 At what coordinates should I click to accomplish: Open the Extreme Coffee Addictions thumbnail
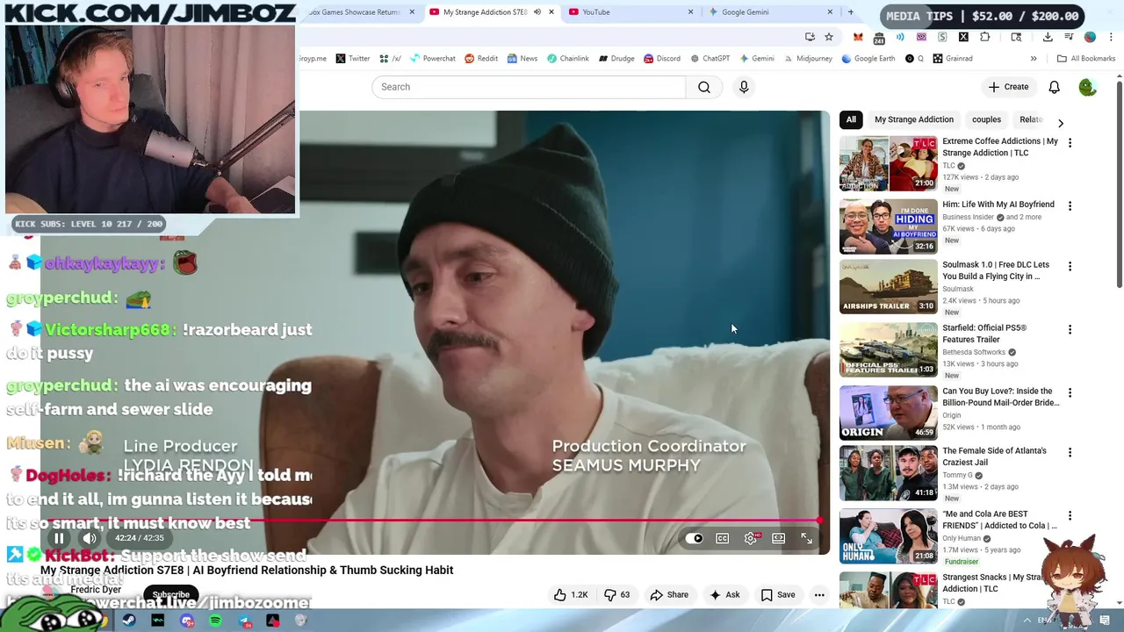[x=888, y=163]
